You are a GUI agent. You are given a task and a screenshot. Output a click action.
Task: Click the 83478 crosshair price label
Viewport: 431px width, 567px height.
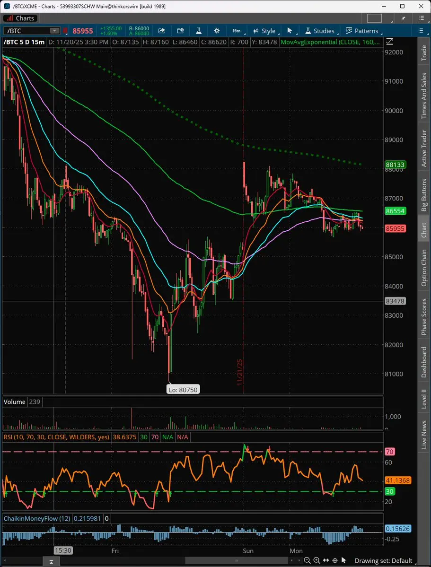click(395, 301)
